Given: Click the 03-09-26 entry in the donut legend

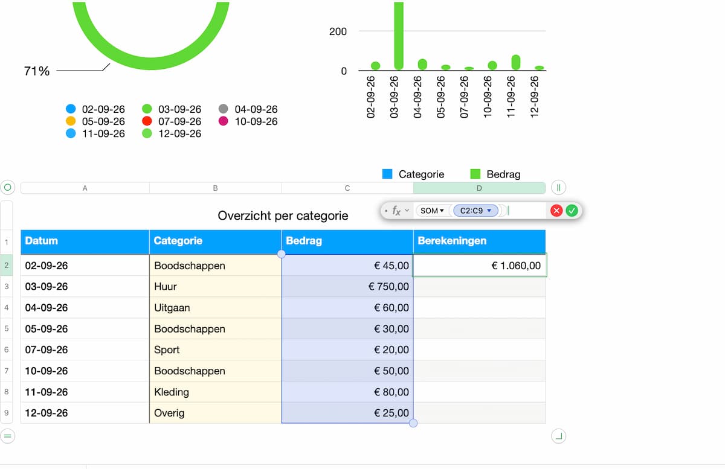Looking at the screenshot, I should tap(172, 109).
